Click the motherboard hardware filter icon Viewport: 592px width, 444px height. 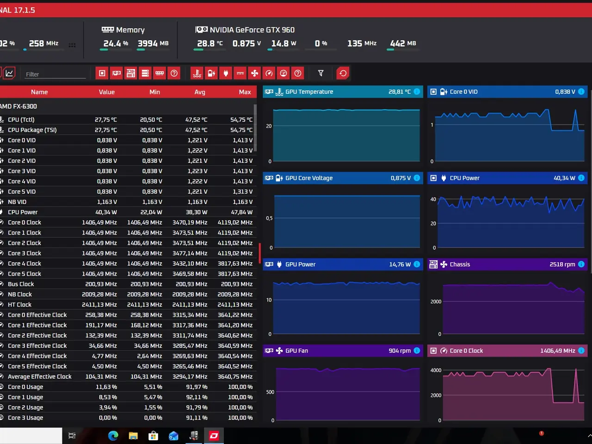131,73
